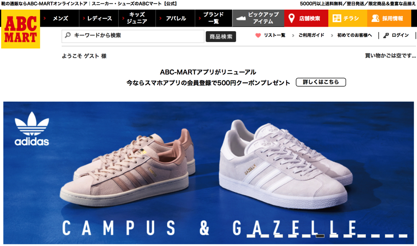Open the メンズ menu
Screen dimensions: 417x246
[x=60, y=18]
